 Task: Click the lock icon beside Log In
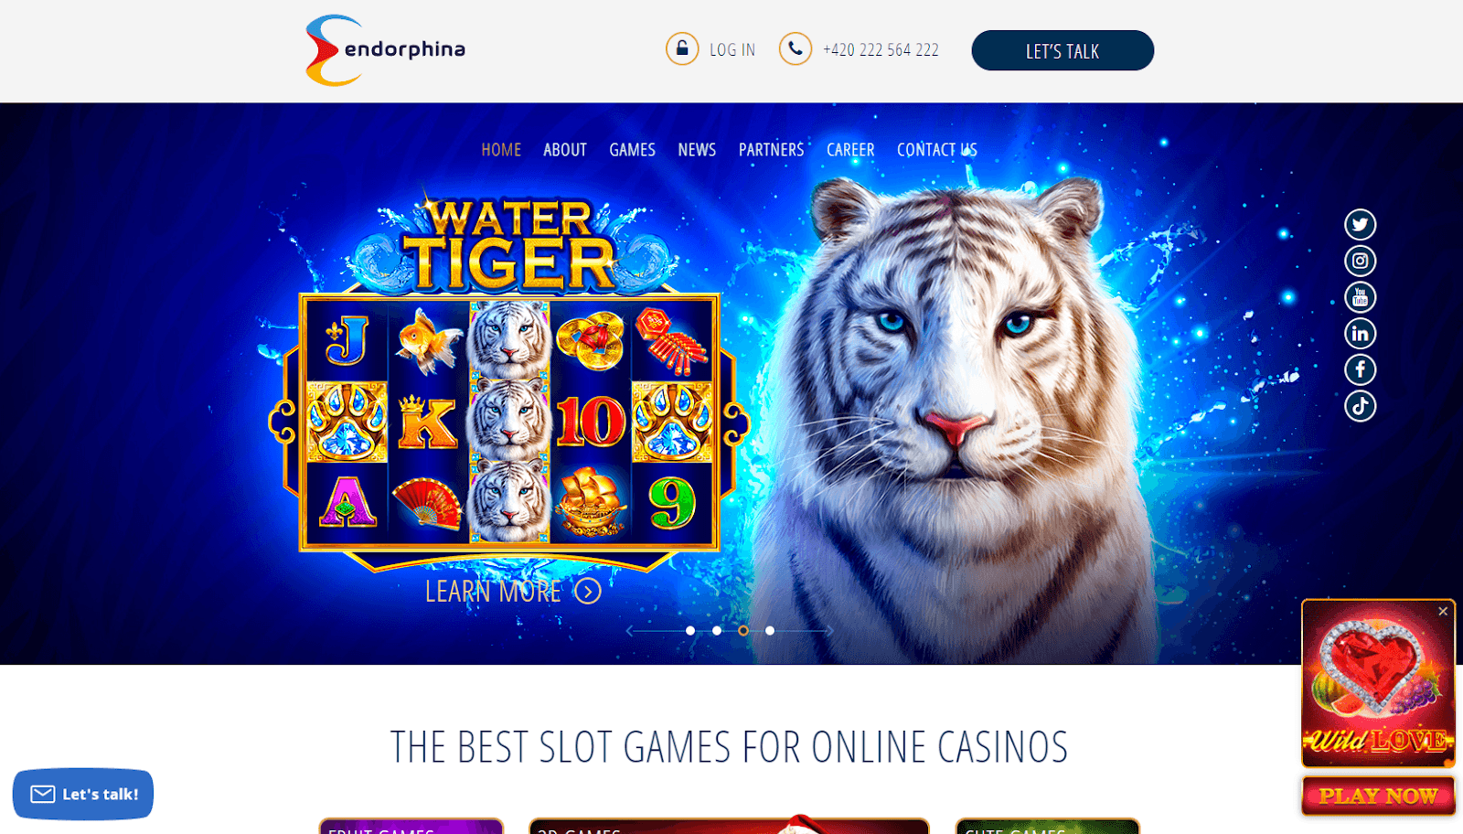pos(682,48)
